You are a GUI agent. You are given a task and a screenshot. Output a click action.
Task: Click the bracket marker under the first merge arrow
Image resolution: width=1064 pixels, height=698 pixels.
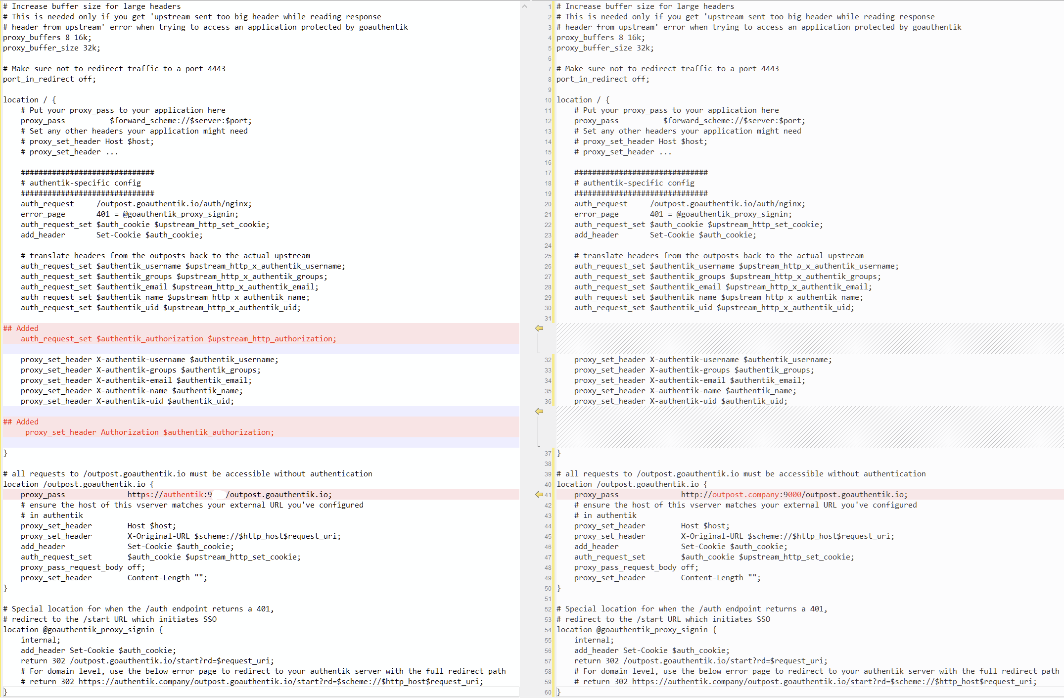(x=539, y=343)
